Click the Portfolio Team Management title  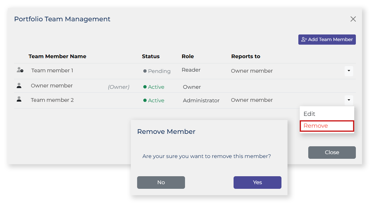point(62,19)
